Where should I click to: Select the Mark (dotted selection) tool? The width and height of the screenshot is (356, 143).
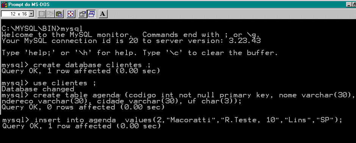41,14
